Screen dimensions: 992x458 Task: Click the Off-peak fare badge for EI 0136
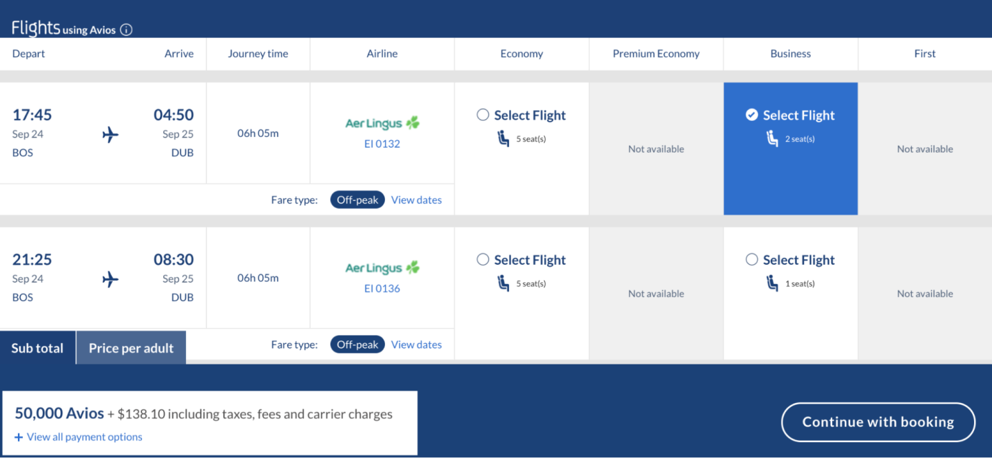(x=358, y=345)
